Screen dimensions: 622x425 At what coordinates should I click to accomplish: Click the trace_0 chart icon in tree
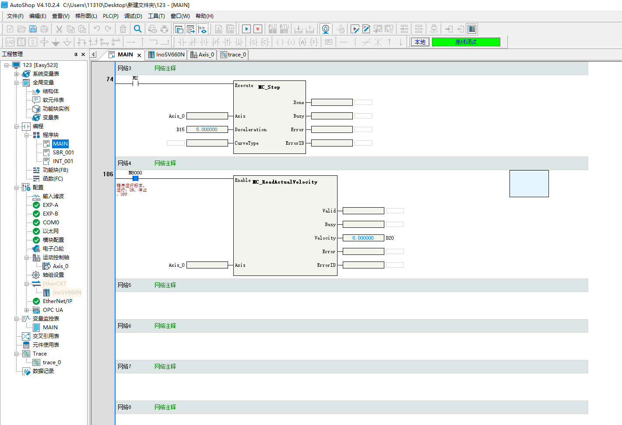[36, 362]
